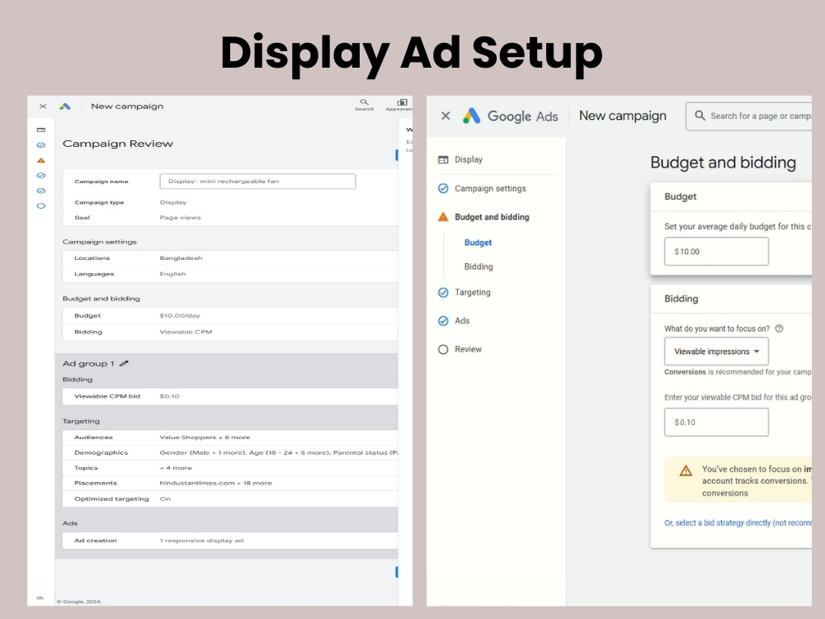Open Search icon in Campaign Review window header
This screenshot has height=619, width=825.
click(x=364, y=105)
